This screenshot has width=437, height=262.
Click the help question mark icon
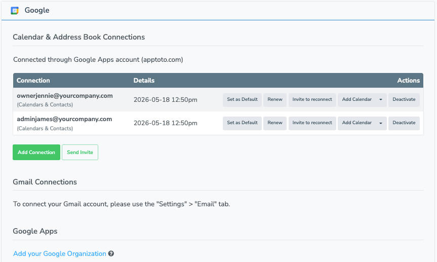click(x=111, y=253)
